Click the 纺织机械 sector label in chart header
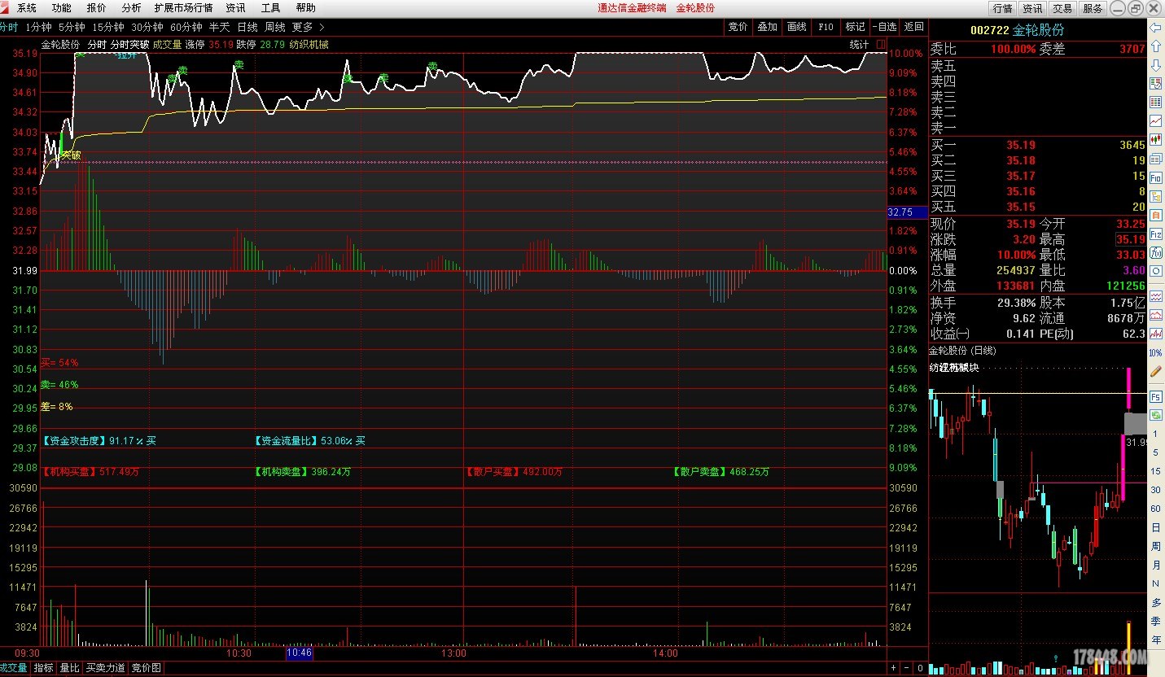 coord(309,45)
